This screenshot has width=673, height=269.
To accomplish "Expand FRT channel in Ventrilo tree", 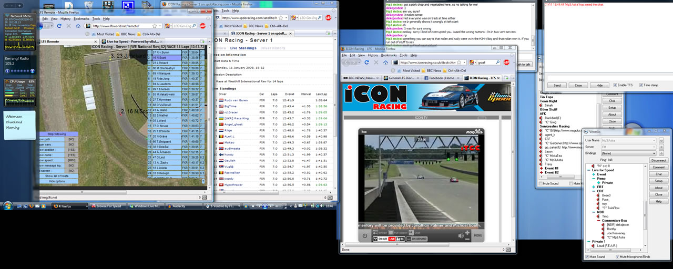I will tap(594, 187).
